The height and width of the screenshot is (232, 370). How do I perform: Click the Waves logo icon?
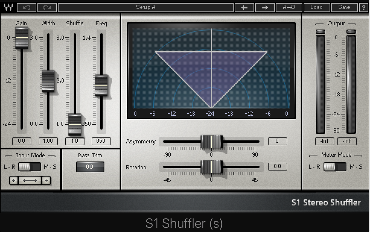(x=8, y=7)
